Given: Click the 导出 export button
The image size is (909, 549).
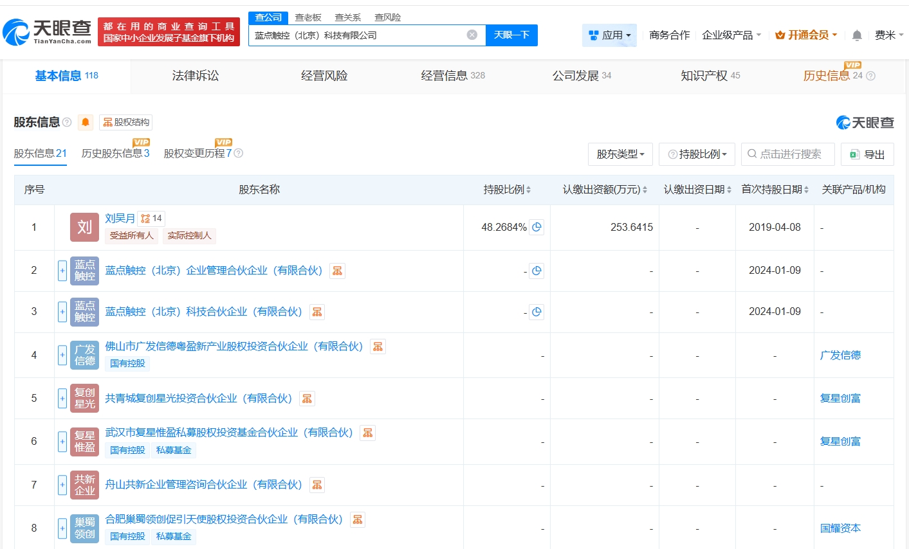Looking at the screenshot, I should 867,154.
